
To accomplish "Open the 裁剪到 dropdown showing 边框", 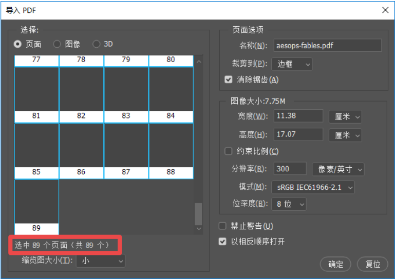I will 292,64.
